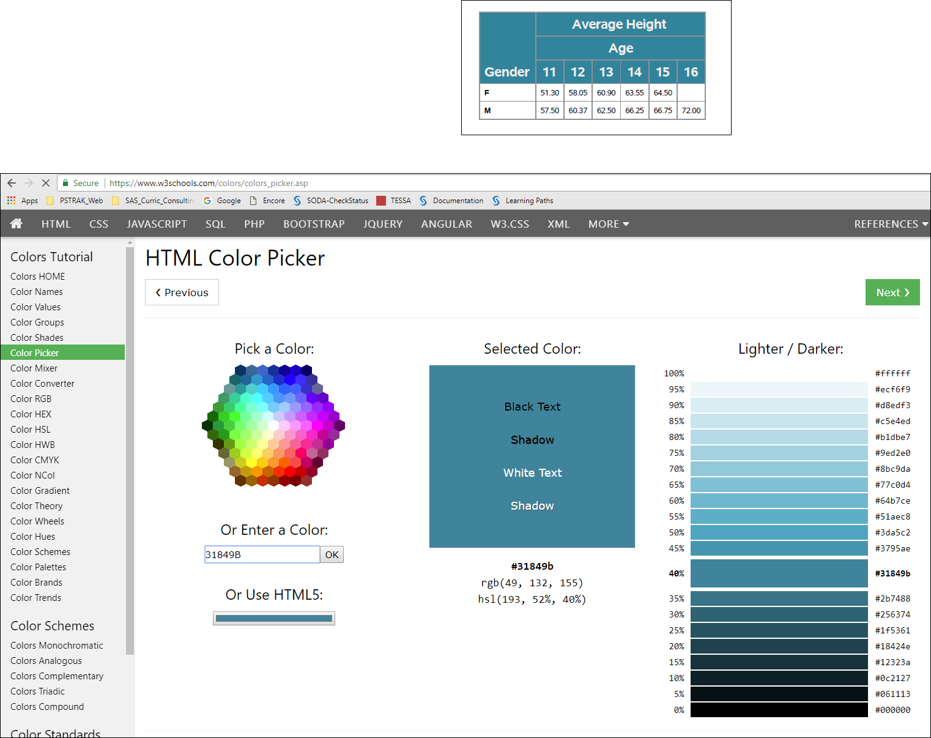Expand the REFERENCES dropdown menu
Screen dimensions: 931x738
point(891,224)
